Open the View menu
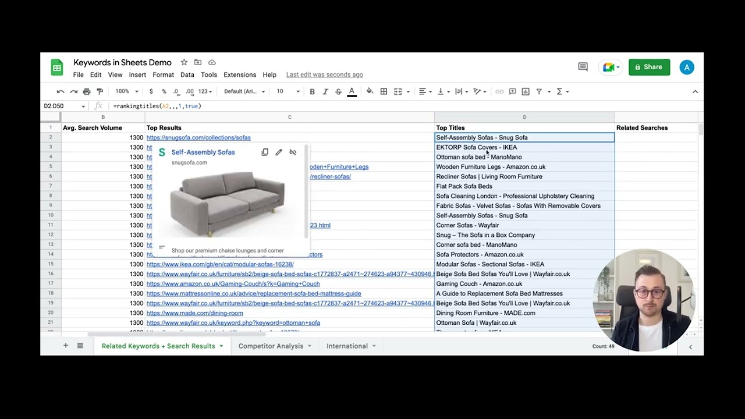Image resolution: width=745 pixels, height=419 pixels. click(x=115, y=74)
